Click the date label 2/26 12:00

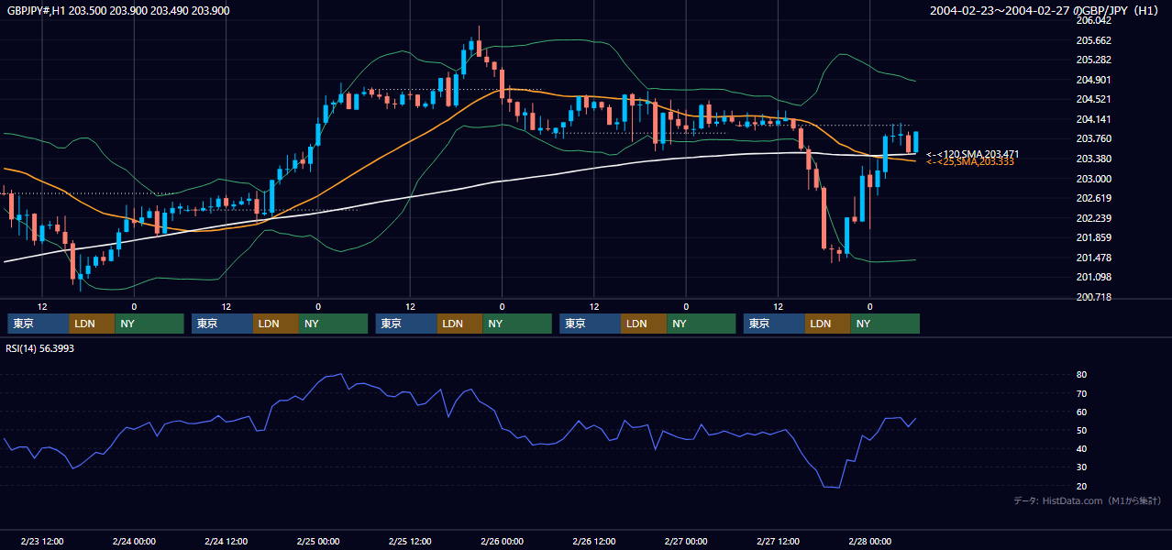point(594,542)
